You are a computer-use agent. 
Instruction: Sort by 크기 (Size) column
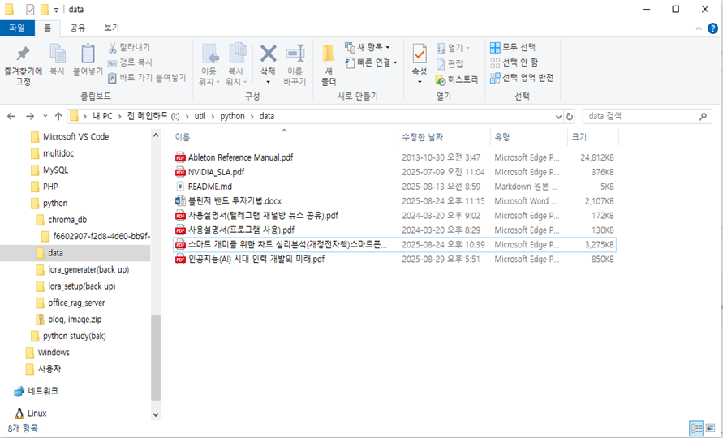(579, 137)
